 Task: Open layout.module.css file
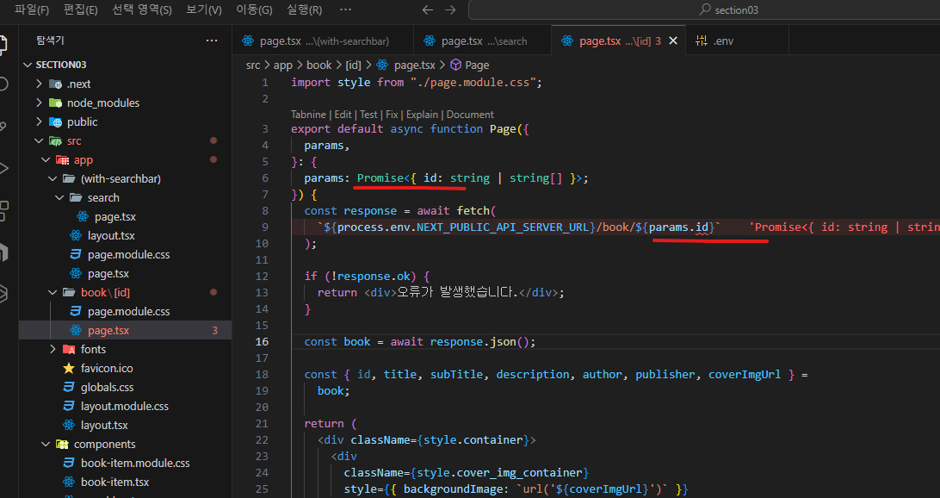(126, 406)
